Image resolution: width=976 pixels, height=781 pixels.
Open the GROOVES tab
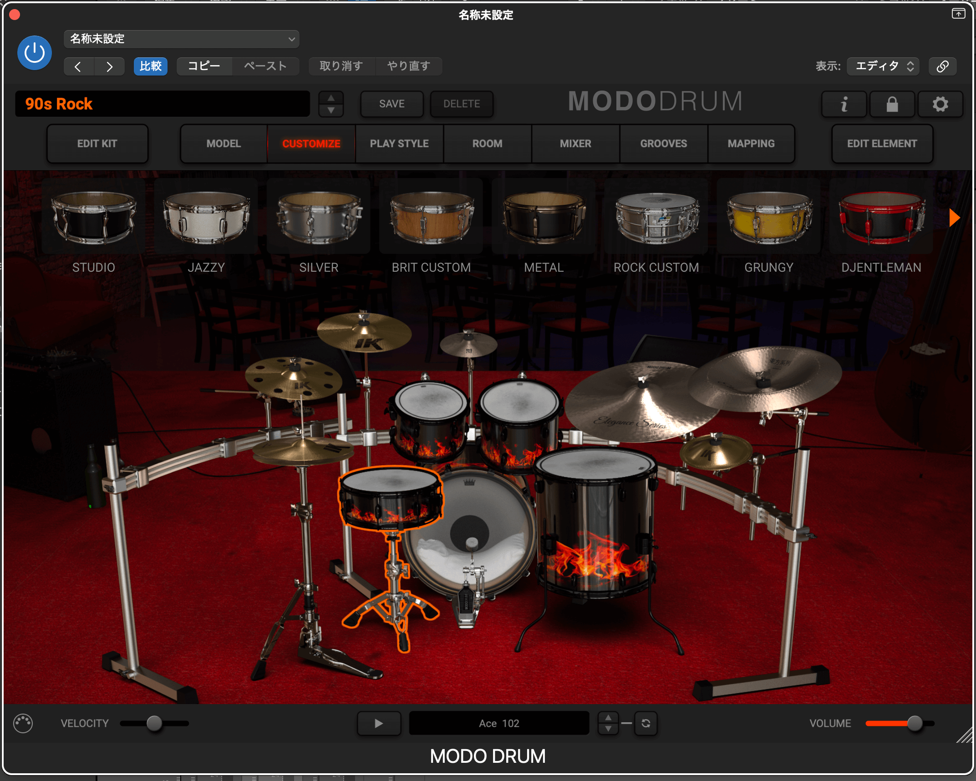tap(663, 143)
